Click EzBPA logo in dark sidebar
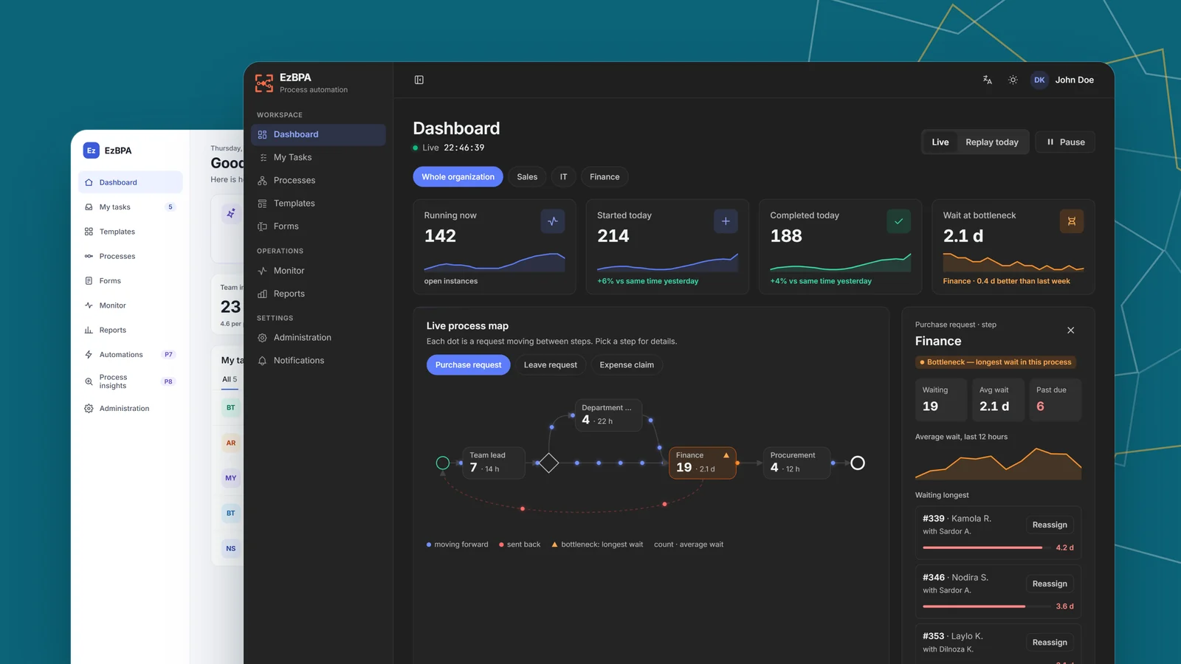Screen dimensions: 1181x664 [264, 83]
